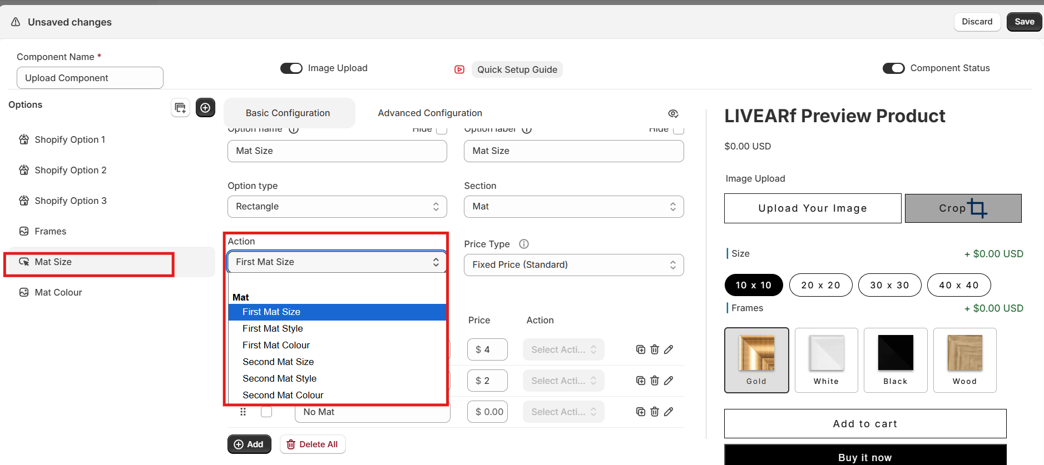Delete the row priced $ 2
This screenshot has height=465, width=1044.
(655, 381)
